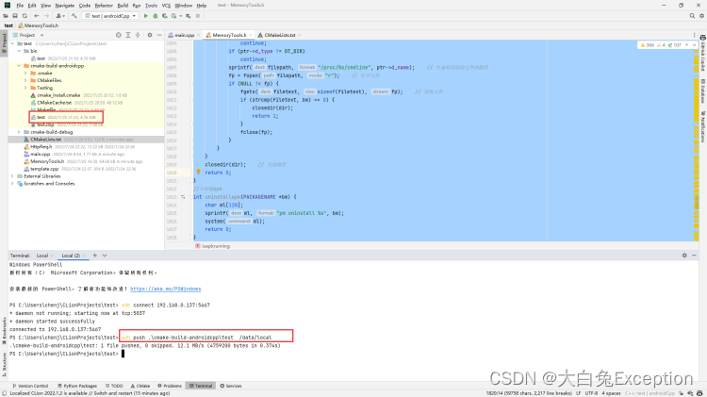Collapse the root test project folder
Image resolution: width=707 pixels, height=397 pixels.
tap(12, 43)
